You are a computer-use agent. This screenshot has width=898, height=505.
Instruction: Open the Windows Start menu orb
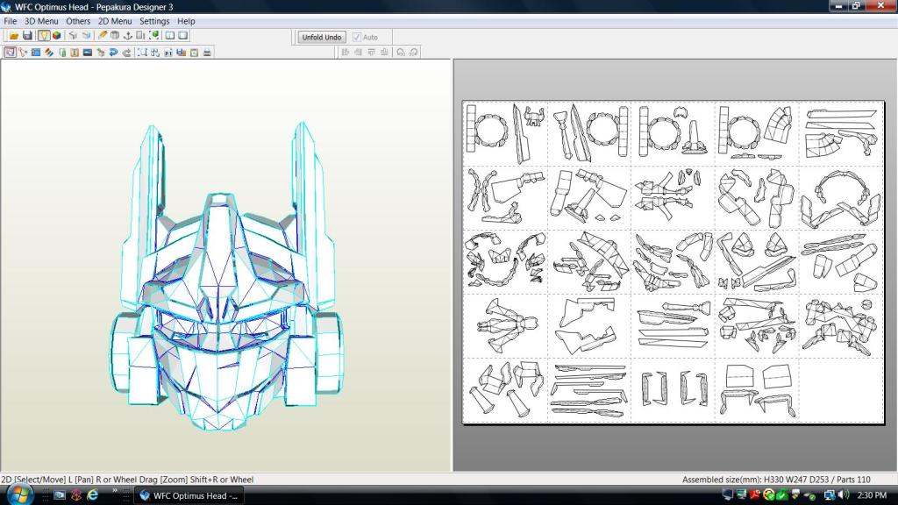[x=19, y=494]
